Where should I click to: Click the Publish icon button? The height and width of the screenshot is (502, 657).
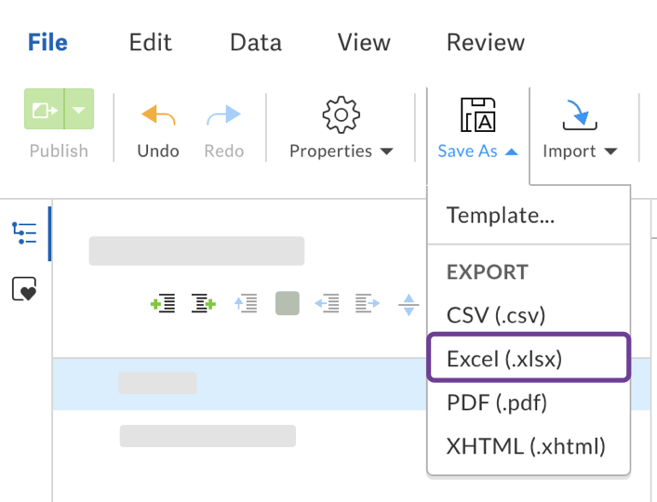pyautogui.click(x=44, y=110)
